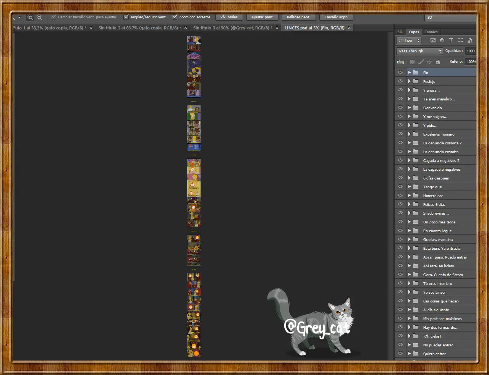
Task: Hide La denuncia cosmica 2 group
Action: click(400, 143)
